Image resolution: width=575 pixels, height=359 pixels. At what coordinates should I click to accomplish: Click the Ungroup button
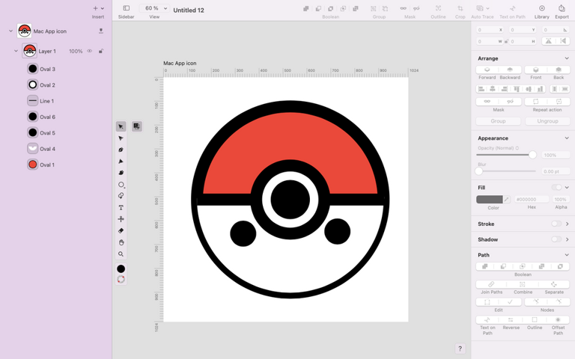click(547, 121)
